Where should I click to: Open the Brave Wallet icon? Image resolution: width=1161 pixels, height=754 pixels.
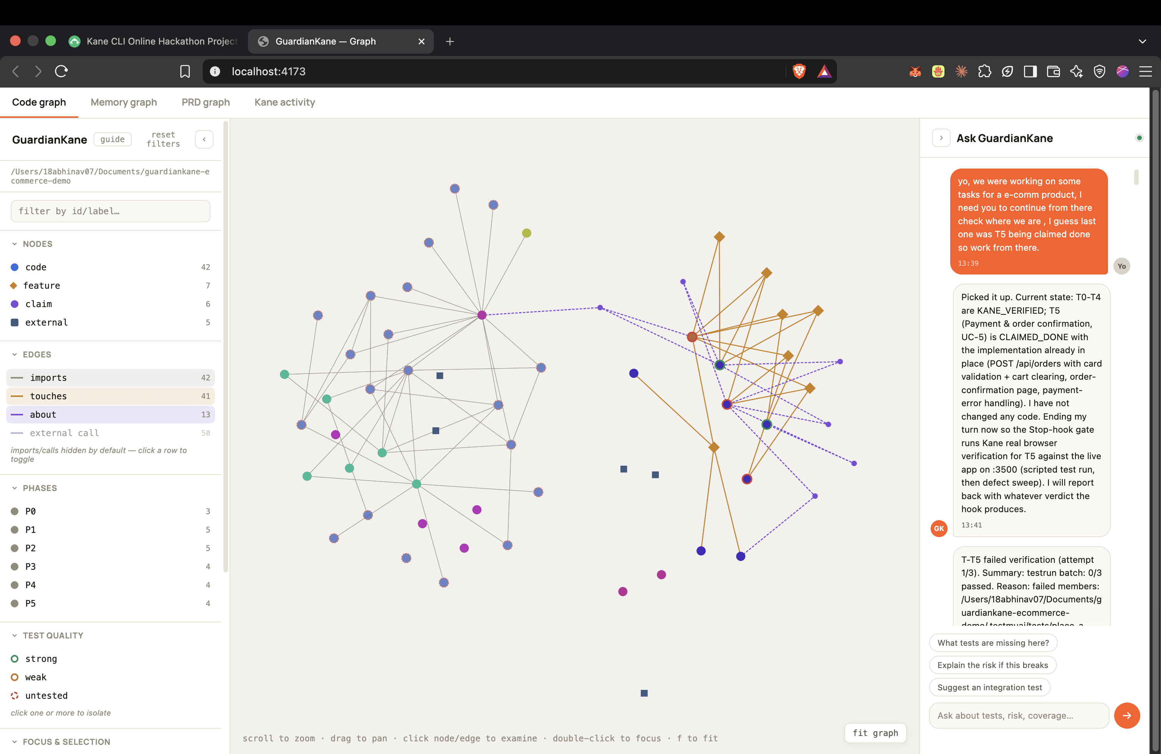pyautogui.click(x=1053, y=72)
